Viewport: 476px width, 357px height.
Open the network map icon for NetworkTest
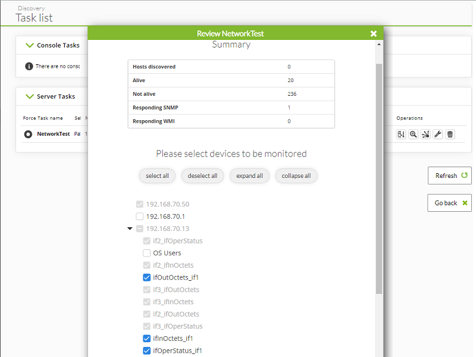pyautogui.click(x=425, y=134)
